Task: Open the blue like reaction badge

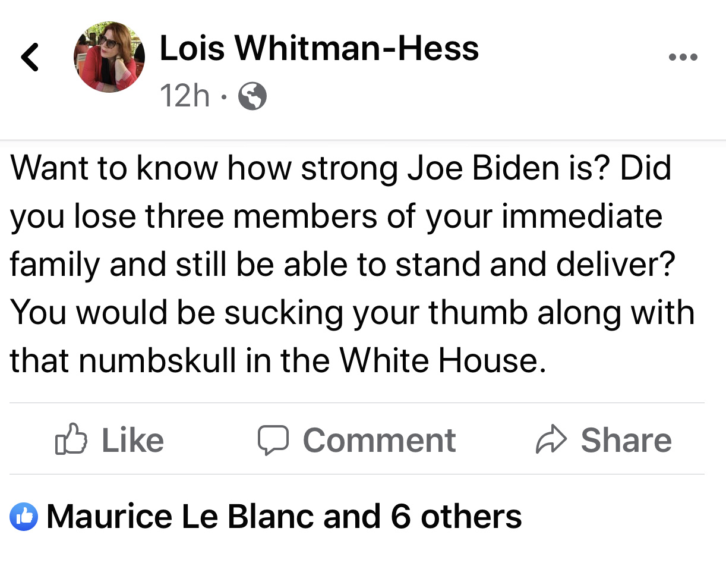Action: click(24, 516)
